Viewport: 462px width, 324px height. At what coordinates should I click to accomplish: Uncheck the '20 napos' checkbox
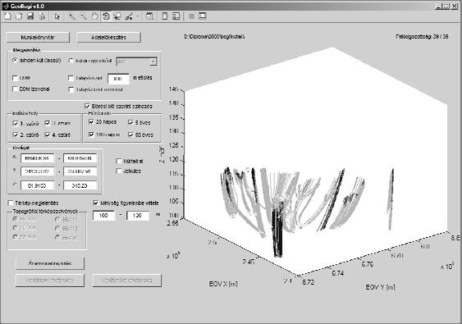pyautogui.click(x=91, y=121)
